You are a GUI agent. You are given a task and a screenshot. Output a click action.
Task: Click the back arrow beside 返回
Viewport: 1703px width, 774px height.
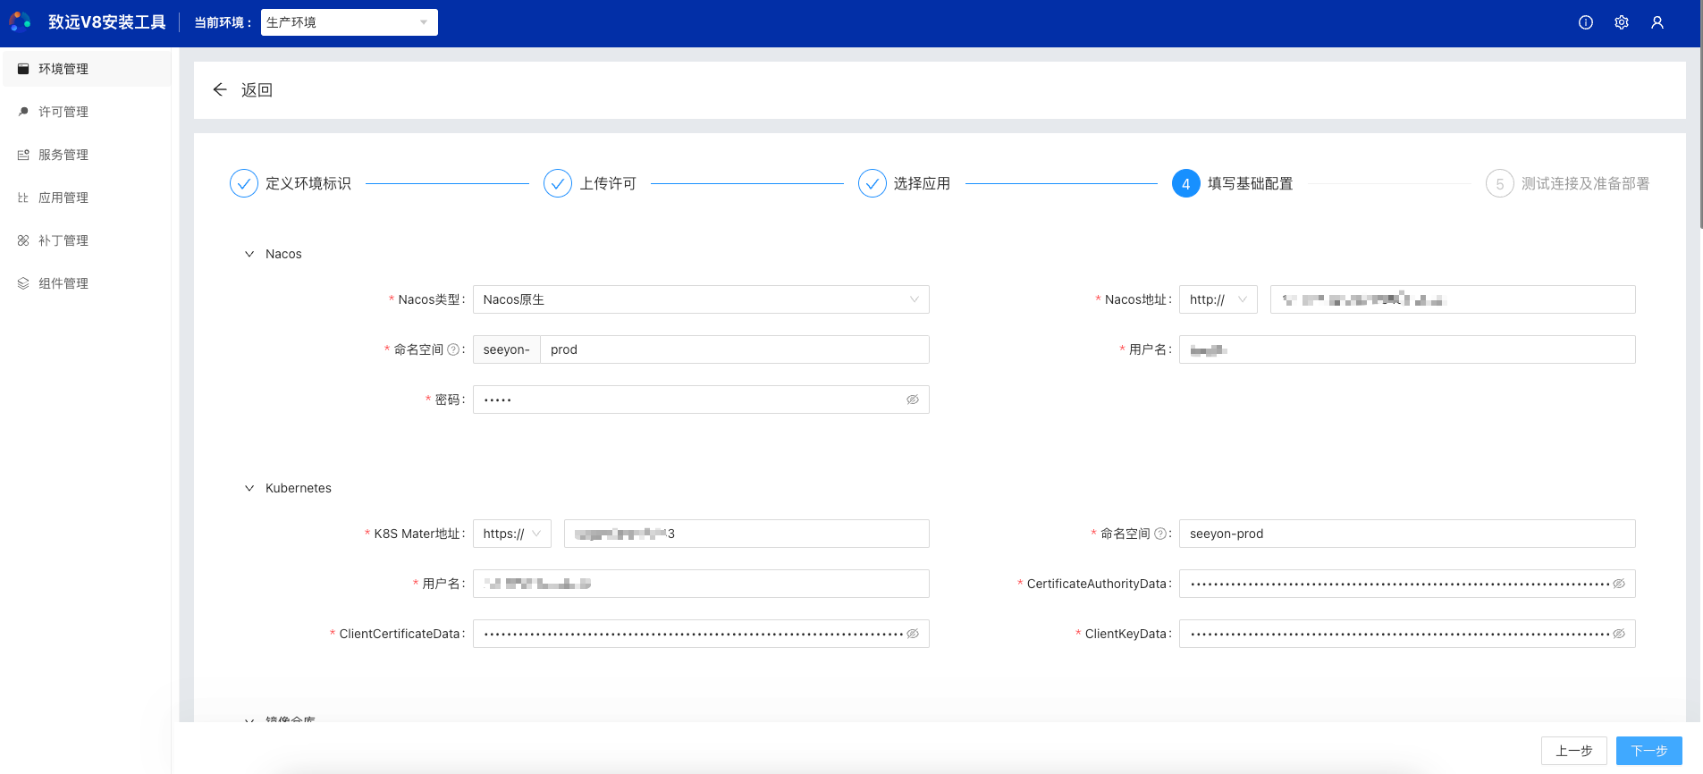tap(220, 89)
